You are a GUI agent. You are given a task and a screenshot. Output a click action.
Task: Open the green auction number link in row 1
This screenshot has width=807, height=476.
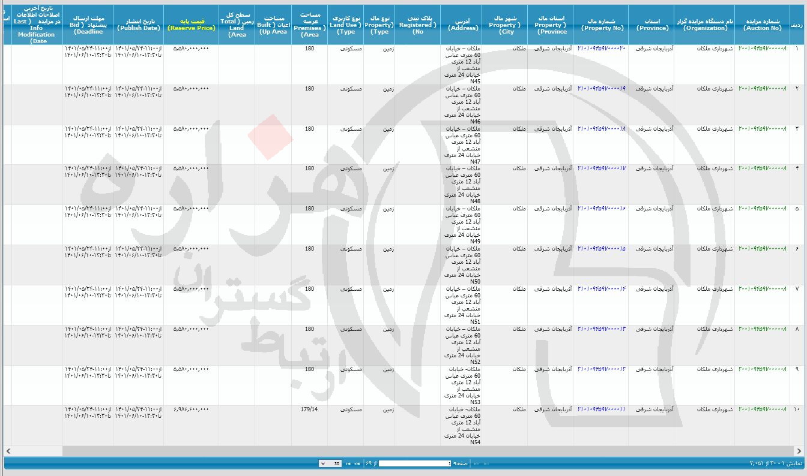click(762, 49)
